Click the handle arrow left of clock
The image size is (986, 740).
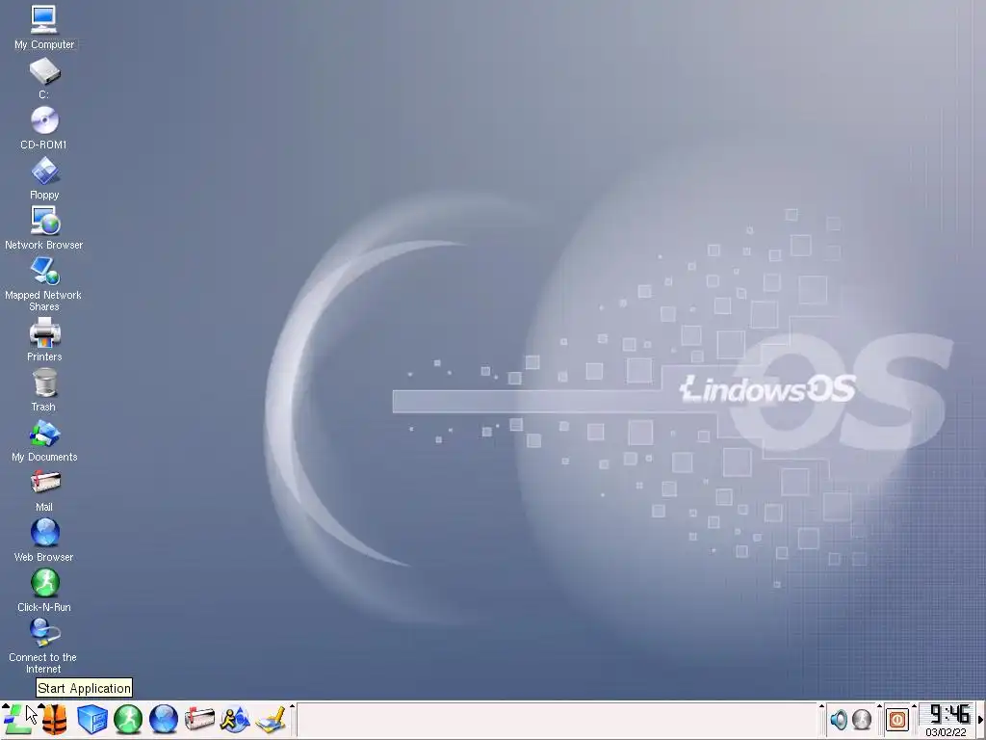(x=915, y=707)
